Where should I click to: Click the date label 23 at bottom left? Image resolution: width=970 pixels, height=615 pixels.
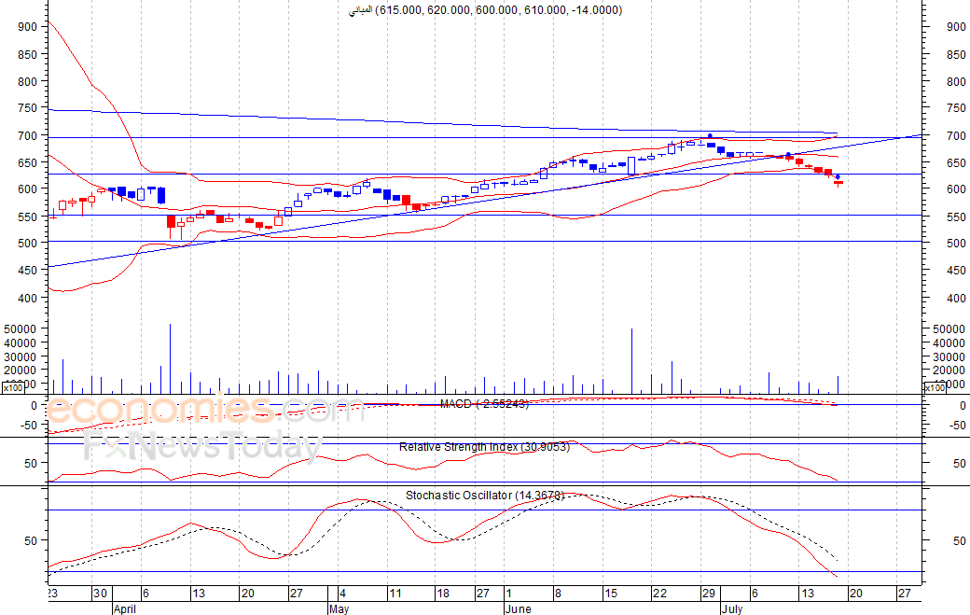[x=50, y=593]
